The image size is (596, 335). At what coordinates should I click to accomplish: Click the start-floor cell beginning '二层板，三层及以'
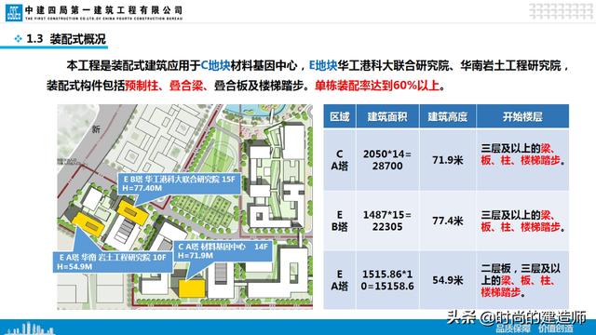522,280
